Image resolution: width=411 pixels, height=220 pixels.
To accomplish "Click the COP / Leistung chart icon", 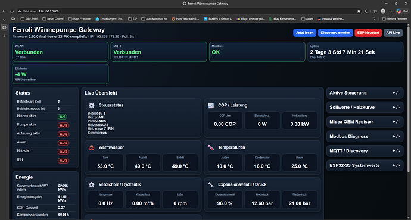I will [211, 105].
